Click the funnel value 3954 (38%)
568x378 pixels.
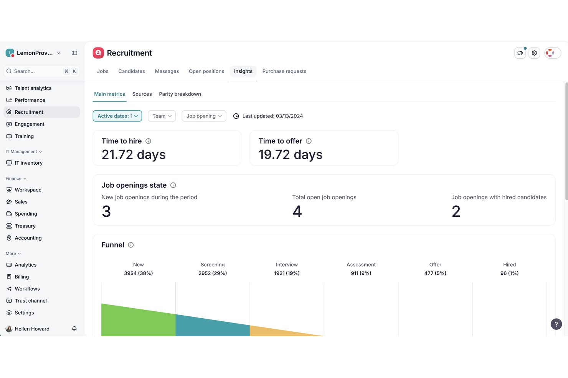(x=139, y=273)
